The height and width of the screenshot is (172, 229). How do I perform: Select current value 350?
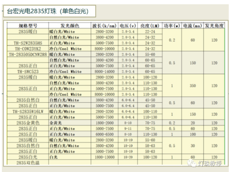coord(193,86)
